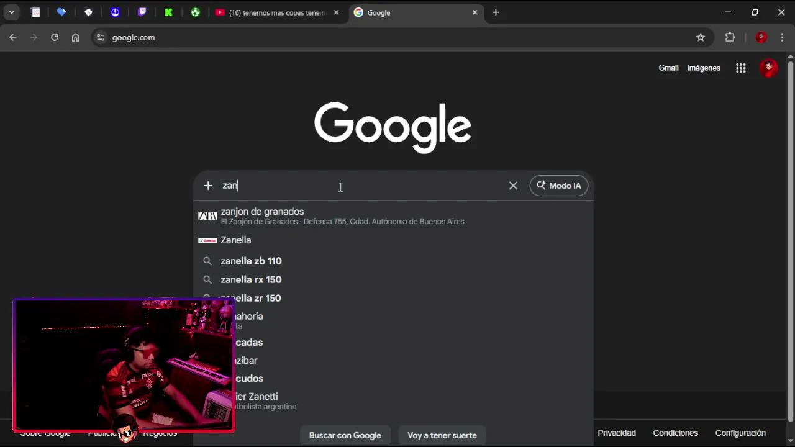Switch to the green K pinned tab
The width and height of the screenshot is (795, 447).
coord(168,12)
